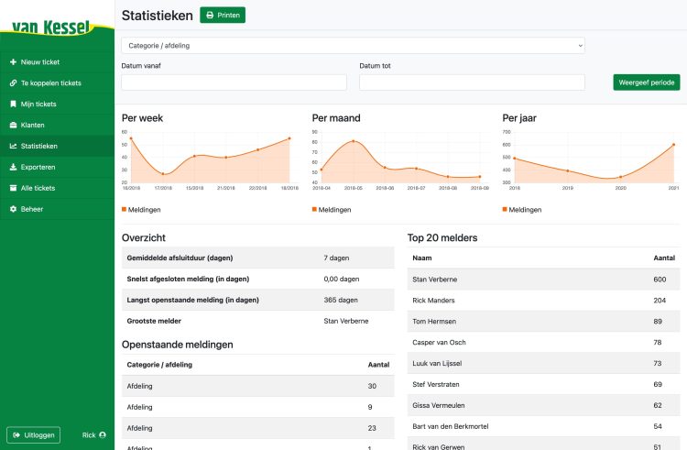
Task: Click the van Kessel logo
Action: tap(50, 27)
